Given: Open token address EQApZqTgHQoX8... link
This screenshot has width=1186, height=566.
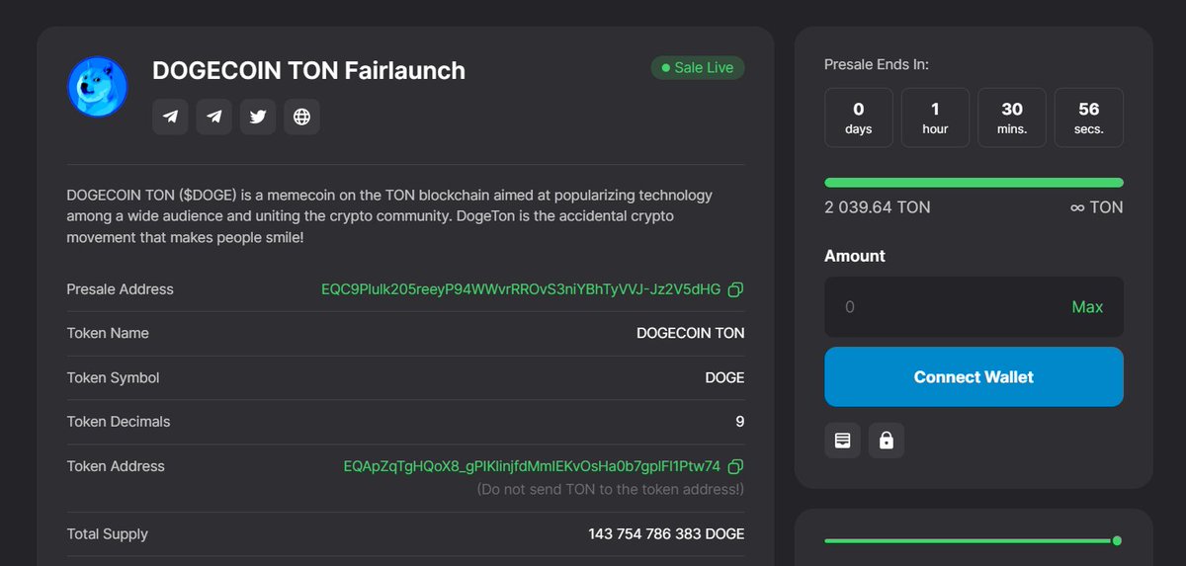Looking at the screenshot, I should tap(532, 466).
